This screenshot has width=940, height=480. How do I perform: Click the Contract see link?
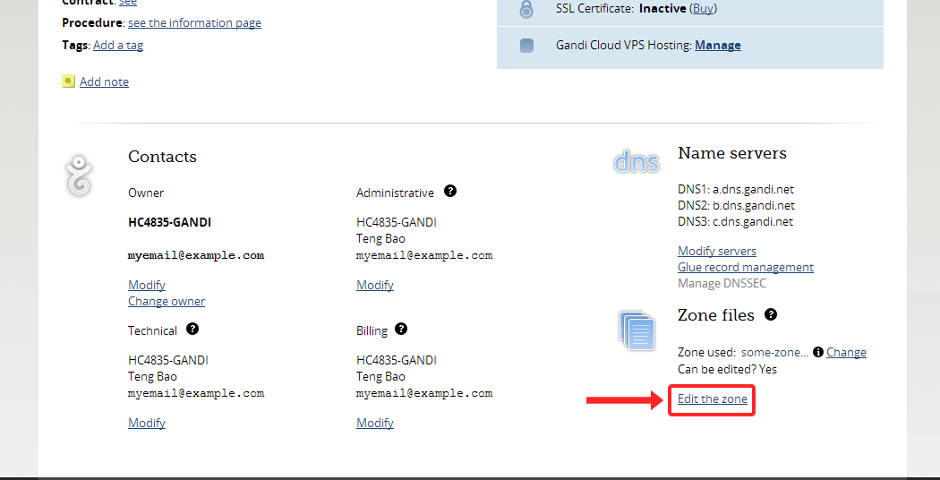[128, 3]
